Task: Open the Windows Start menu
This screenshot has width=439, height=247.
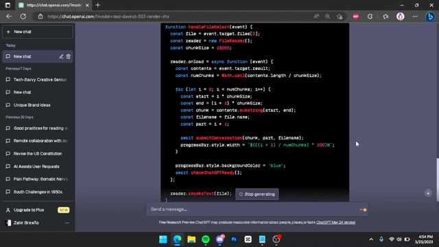Action: (x=163, y=239)
